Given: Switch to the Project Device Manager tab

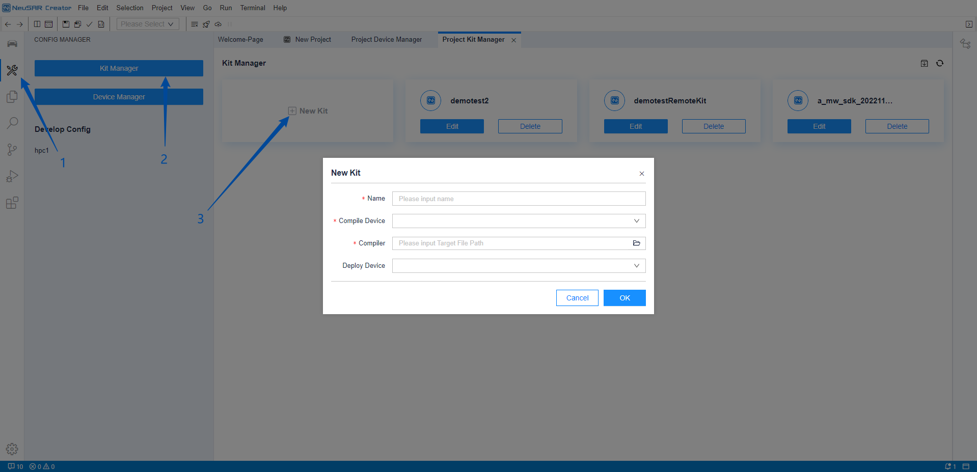Looking at the screenshot, I should [x=386, y=40].
